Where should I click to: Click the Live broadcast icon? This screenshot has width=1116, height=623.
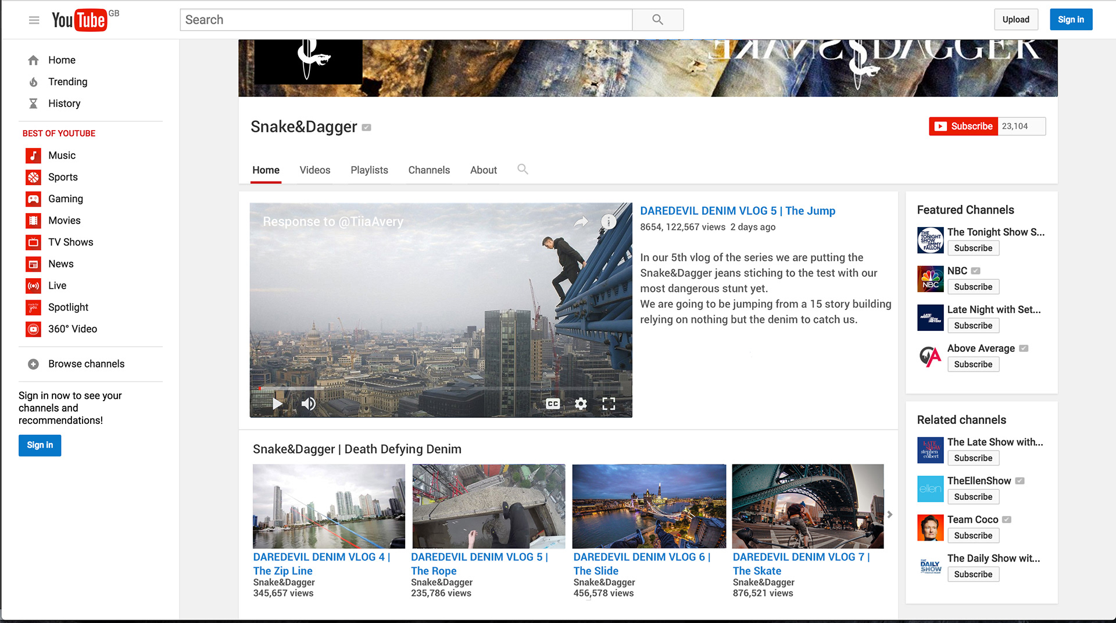[33, 286]
